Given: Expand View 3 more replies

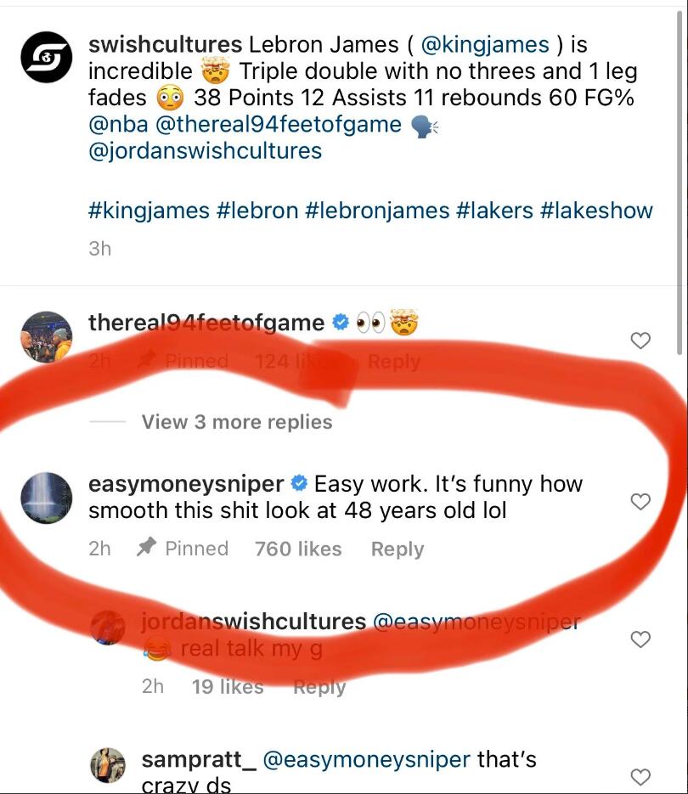Looking at the screenshot, I should pos(237,422).
